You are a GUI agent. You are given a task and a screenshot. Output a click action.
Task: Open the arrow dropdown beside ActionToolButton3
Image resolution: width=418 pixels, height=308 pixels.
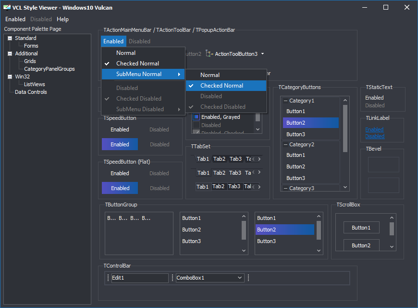click(x=263, y=54)
